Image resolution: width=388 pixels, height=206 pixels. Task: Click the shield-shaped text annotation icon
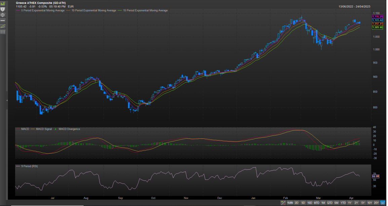tap(3, 9)
